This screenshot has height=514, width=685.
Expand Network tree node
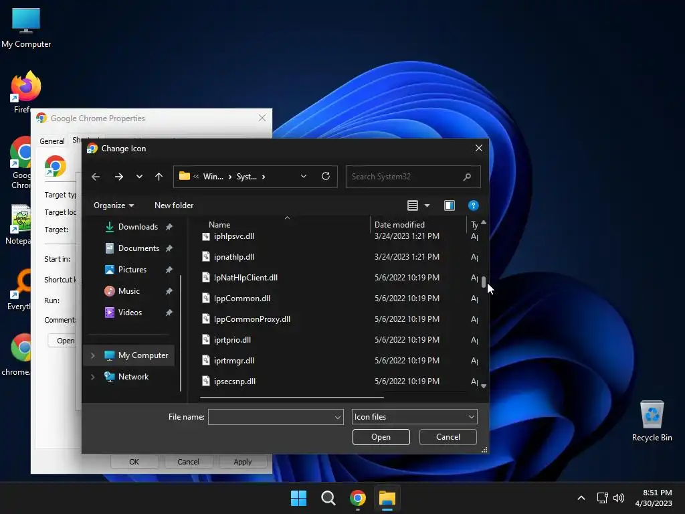(x=92, y=377)
